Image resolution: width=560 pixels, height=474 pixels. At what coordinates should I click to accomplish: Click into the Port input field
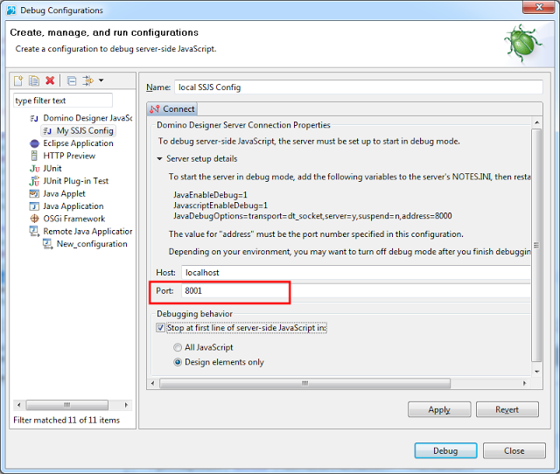350,291
